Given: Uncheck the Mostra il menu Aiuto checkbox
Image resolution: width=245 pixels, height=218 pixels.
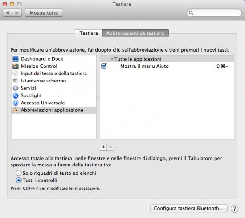Looking at the screenshot, I should (104, 66).
